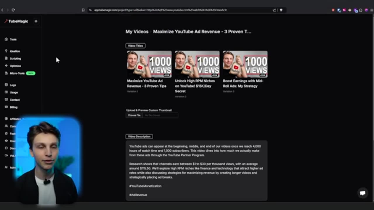
Task: Click the red extension icon in browser toolbar
Action: 333,10
